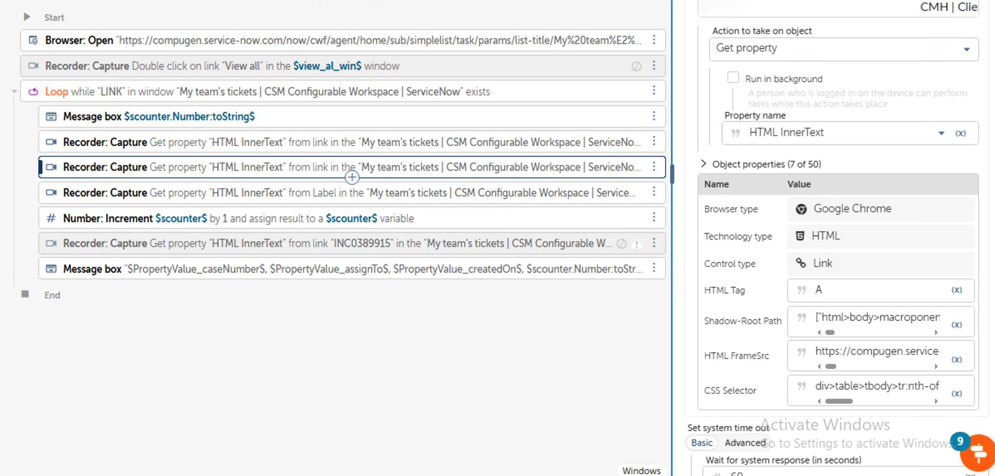The width and height of the screenshot is (995, 476).
Task: Select the Message box $PropertyValue_caseNumber row
Action: (352, 269)
